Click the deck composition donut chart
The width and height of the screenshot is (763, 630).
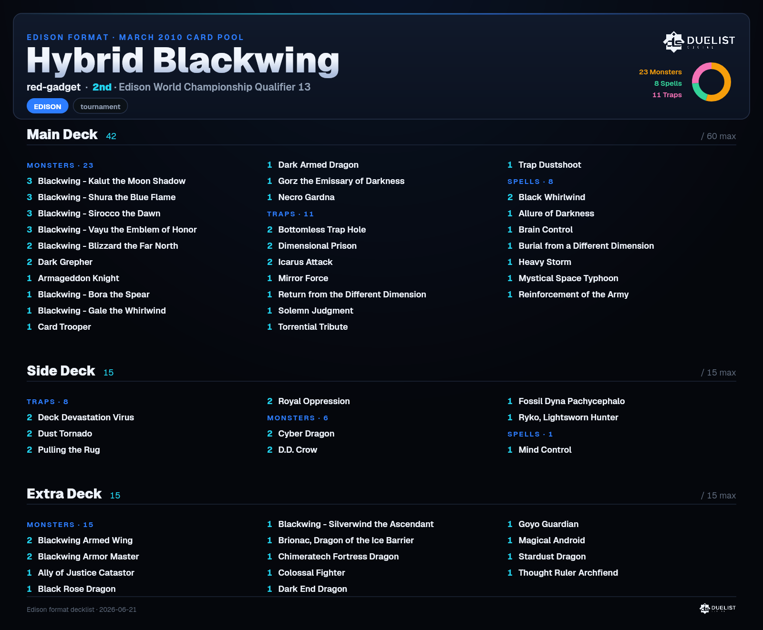[711, 82]
